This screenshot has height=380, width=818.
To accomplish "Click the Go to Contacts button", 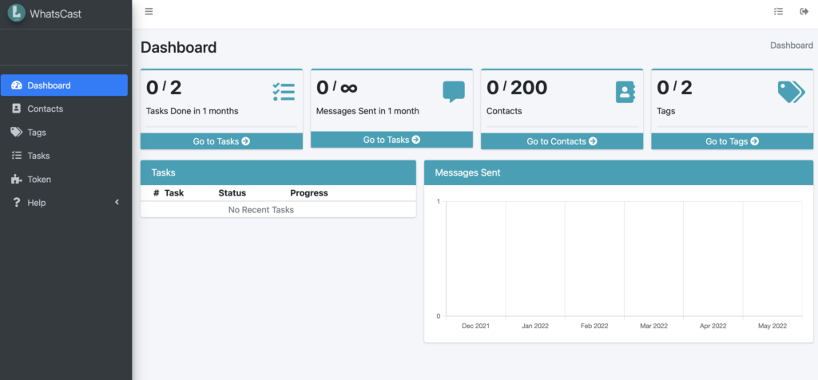I will pos(562,141).
